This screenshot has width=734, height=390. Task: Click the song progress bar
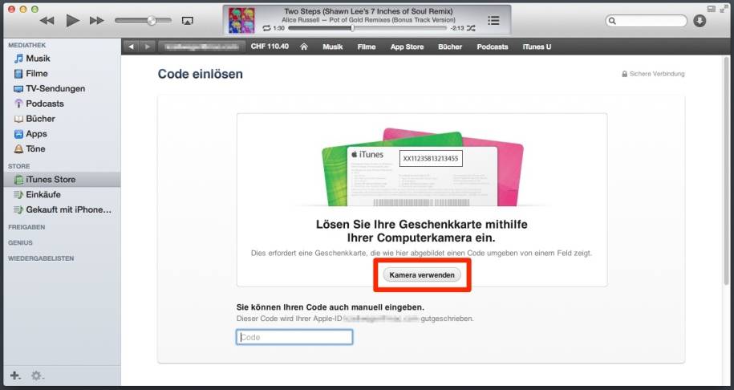(367, 28)
